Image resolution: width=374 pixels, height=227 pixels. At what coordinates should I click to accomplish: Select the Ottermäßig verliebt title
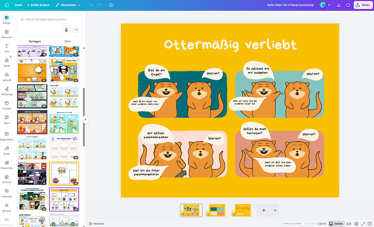pos(230,45)
